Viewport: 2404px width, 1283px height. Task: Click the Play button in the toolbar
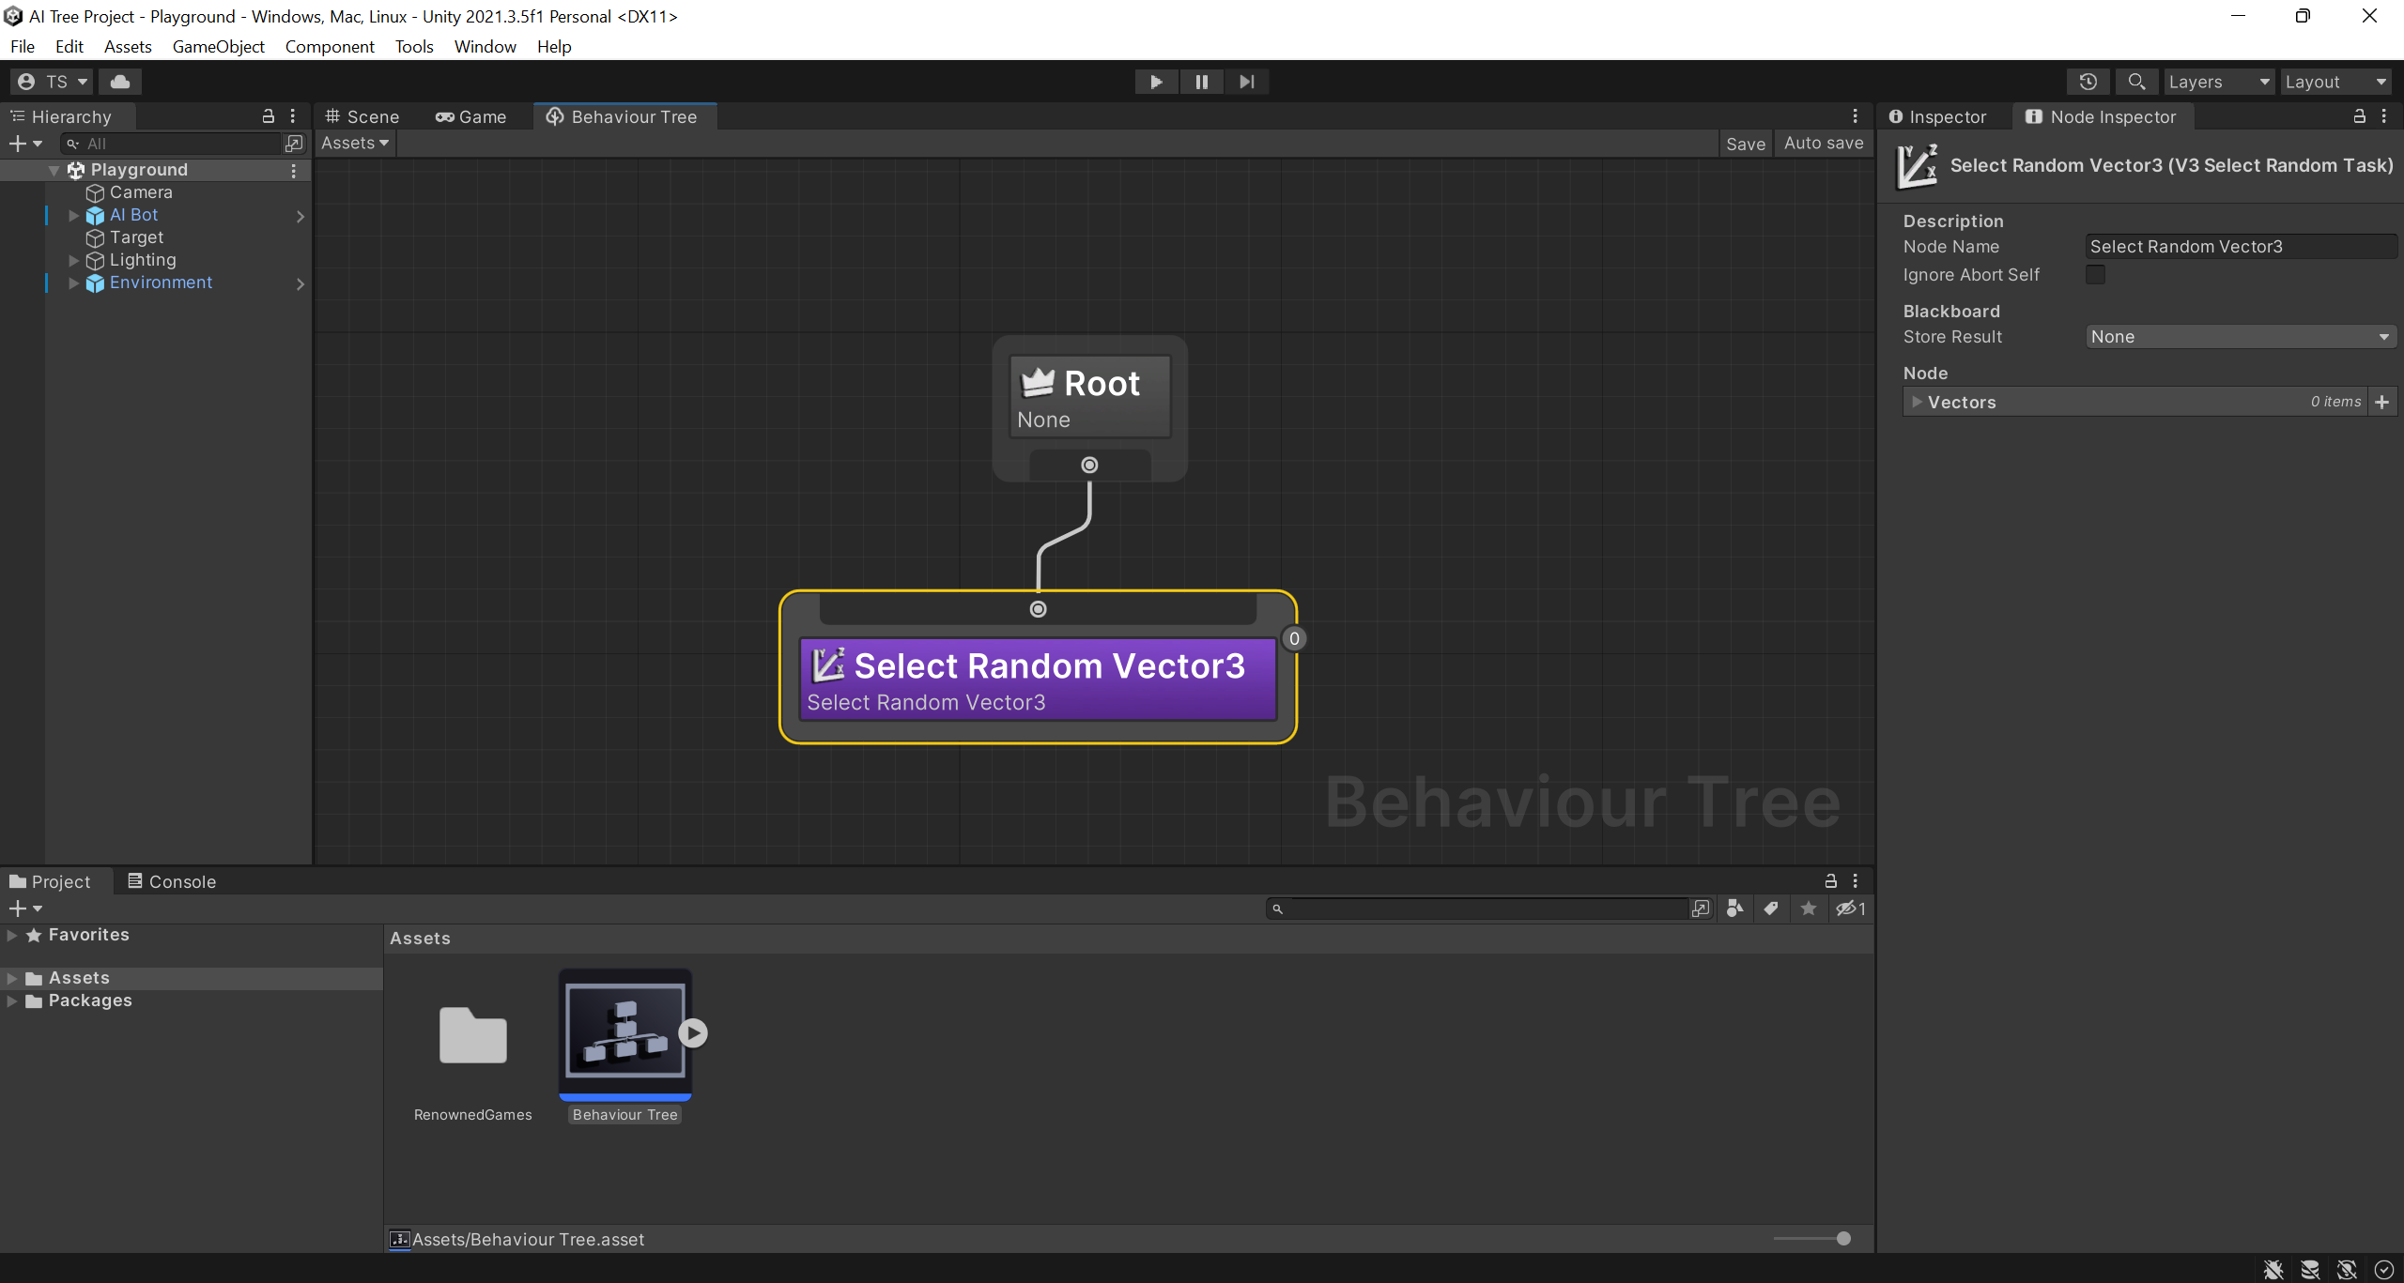pyautogui.click(x=1156, y=82)
